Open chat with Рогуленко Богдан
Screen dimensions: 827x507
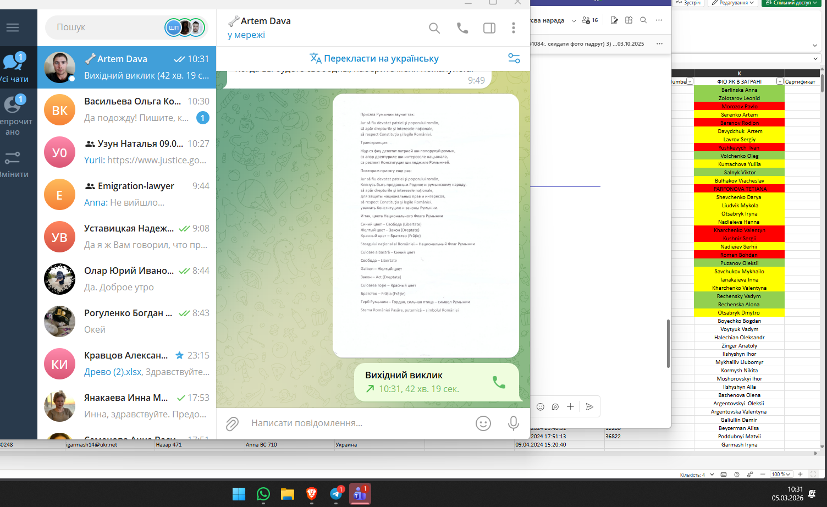(126, 321)
